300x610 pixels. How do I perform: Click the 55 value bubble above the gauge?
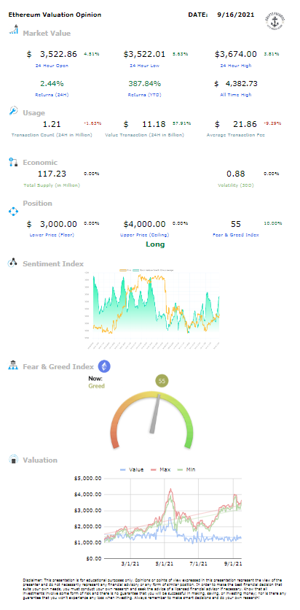coord(162,381)
